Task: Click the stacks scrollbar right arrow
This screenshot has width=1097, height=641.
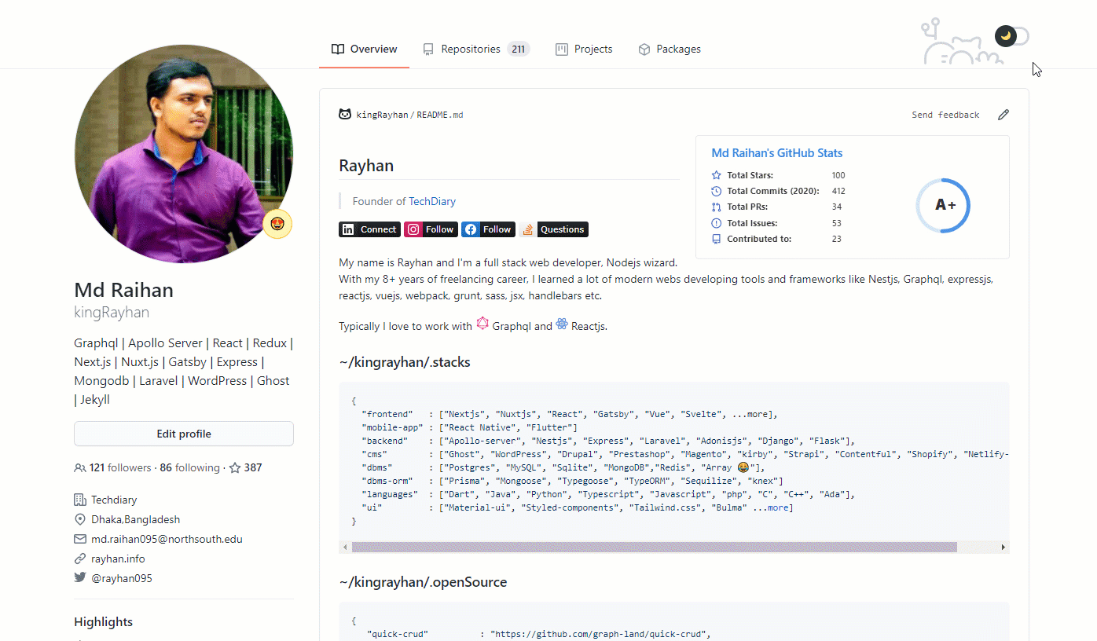Action: [1003, 547]
